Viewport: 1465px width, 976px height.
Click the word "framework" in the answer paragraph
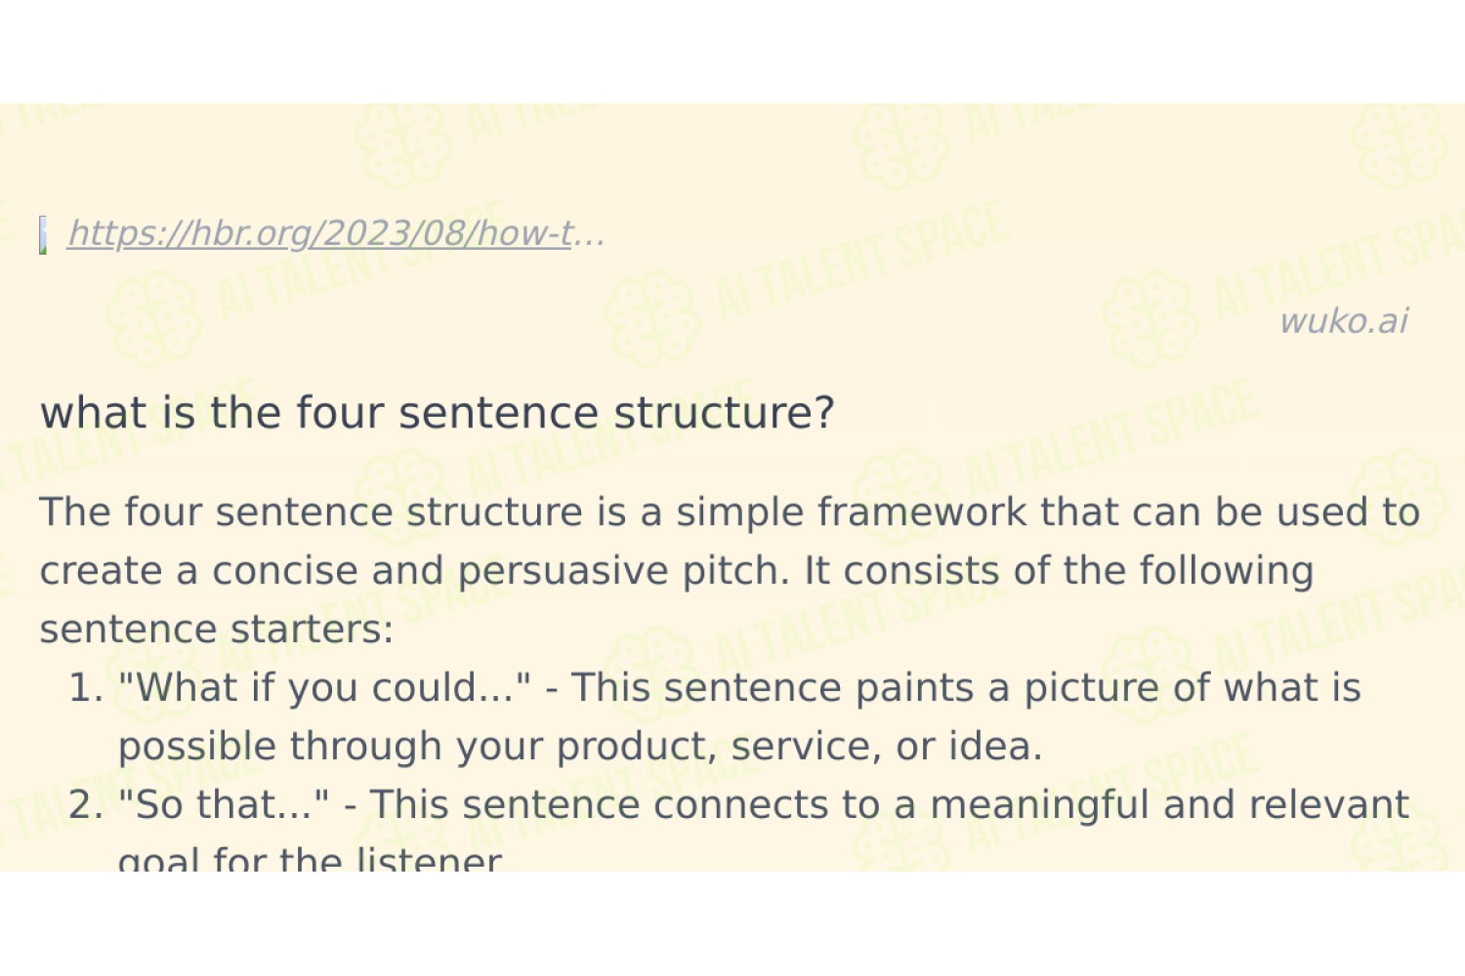click(x=921, y=511)
